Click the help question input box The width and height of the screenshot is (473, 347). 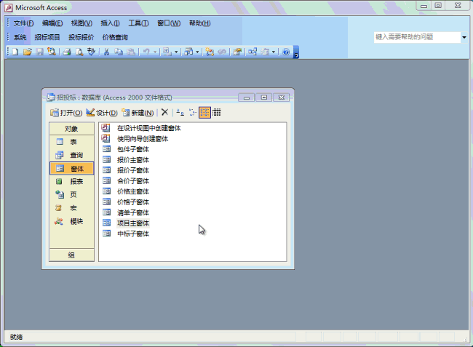417,37
